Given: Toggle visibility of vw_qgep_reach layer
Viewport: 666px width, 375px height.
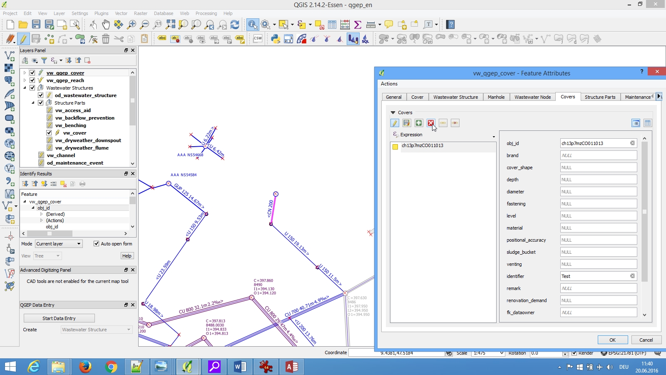Looking at the screenshot, I should [x=32, y=80].
